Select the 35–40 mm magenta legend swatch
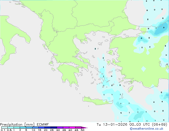Screen dimensions: 169x131 (x=66, y=128)
